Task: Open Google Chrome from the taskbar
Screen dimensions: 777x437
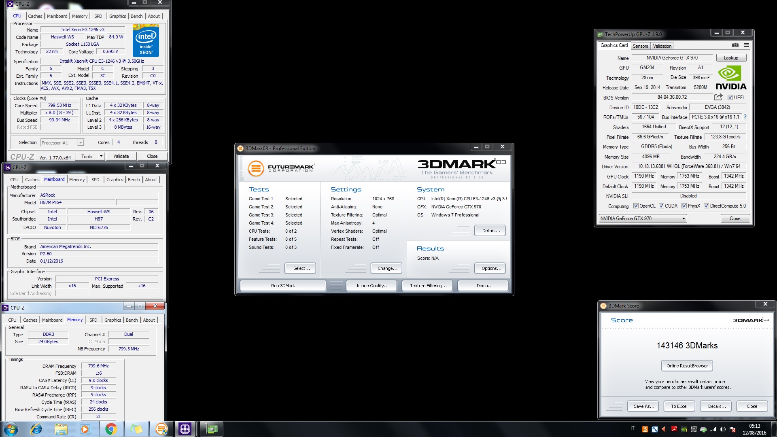Action: point(111,429)
